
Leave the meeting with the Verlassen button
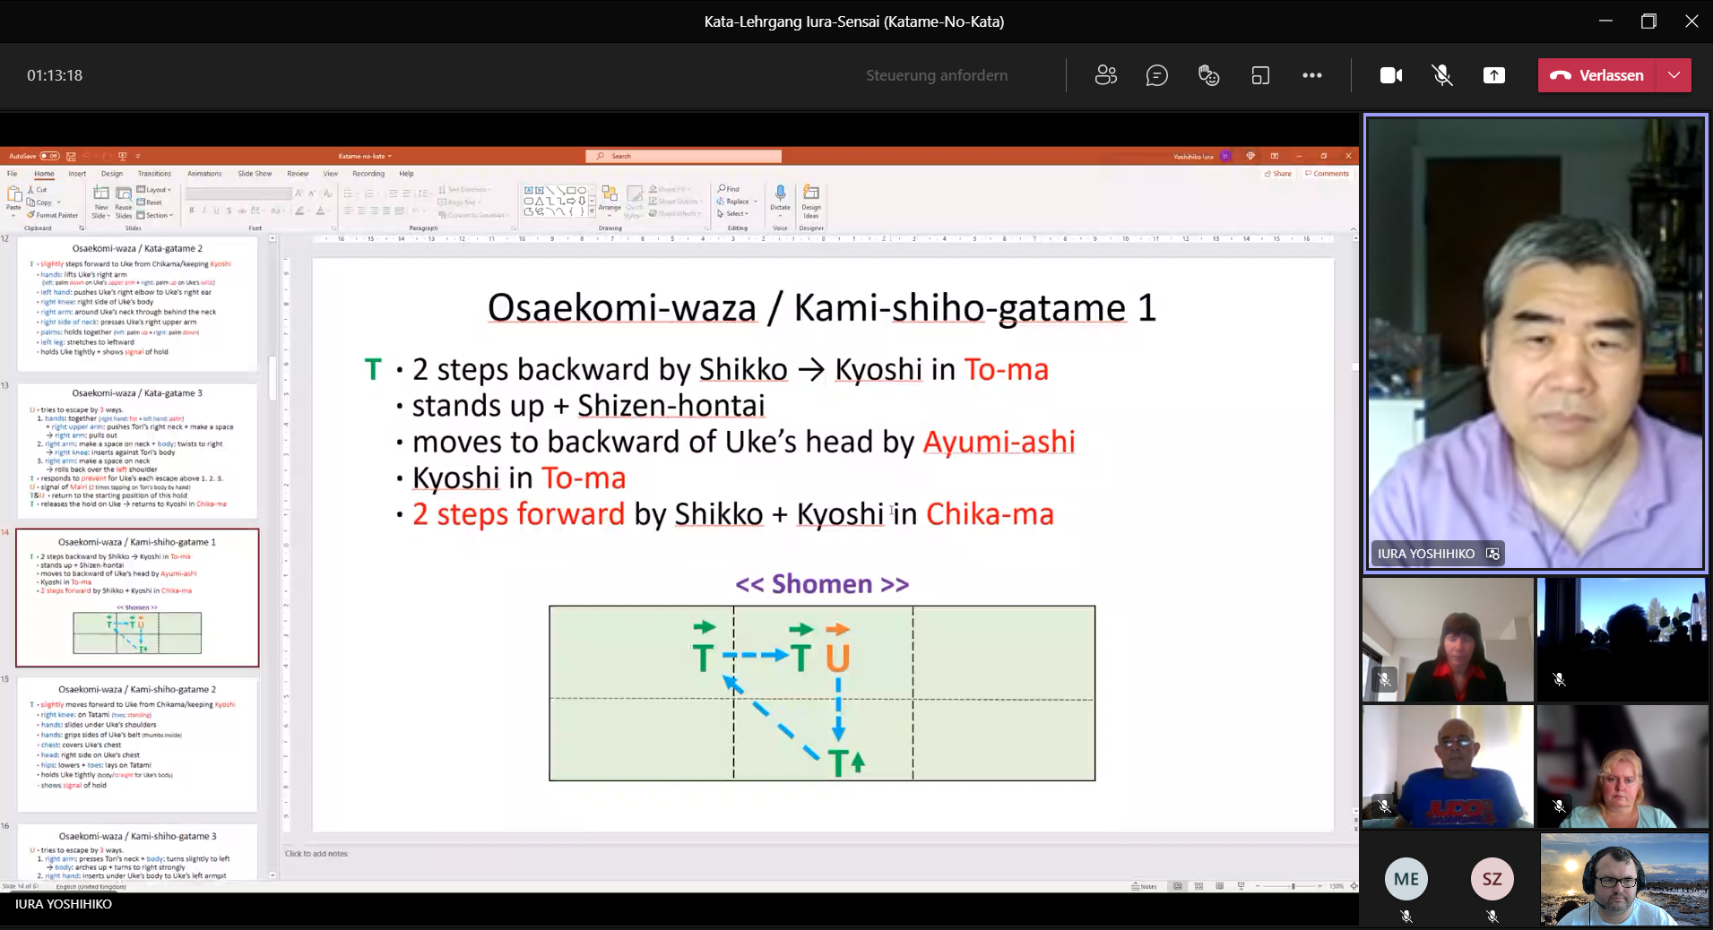[x=1597, y=76]
